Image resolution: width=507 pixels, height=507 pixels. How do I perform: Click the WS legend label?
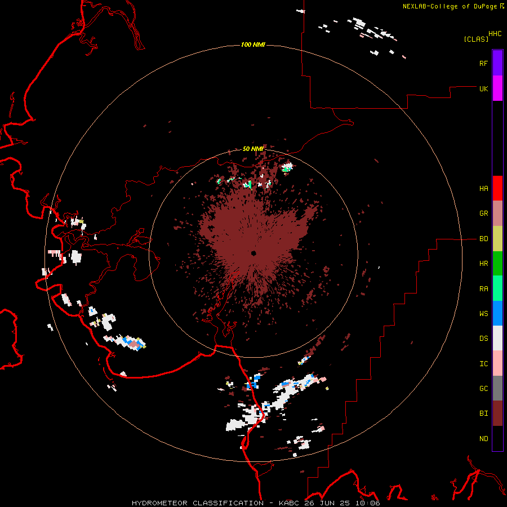[483, 314]
